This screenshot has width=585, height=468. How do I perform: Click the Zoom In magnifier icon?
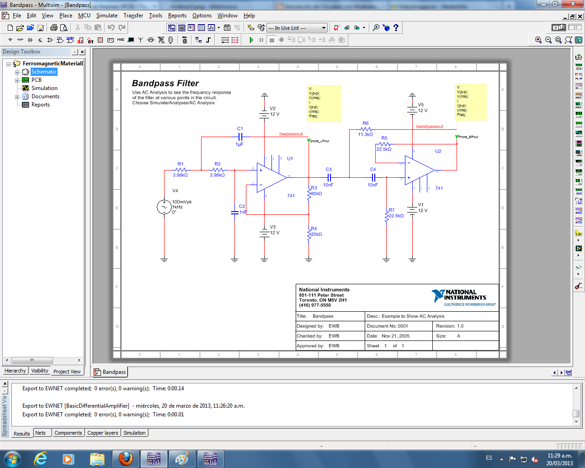click(538, 40)
